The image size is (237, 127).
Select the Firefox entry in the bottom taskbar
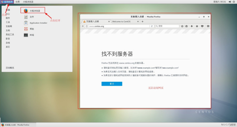(18, 125)
